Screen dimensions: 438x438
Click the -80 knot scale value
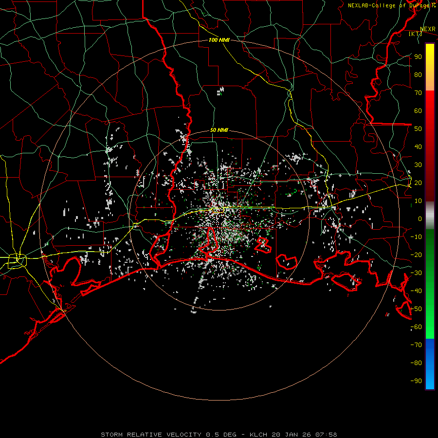point(416,363)
